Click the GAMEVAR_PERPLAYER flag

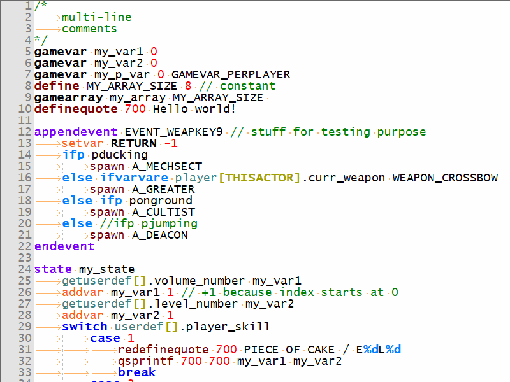(x=231, y=74)
